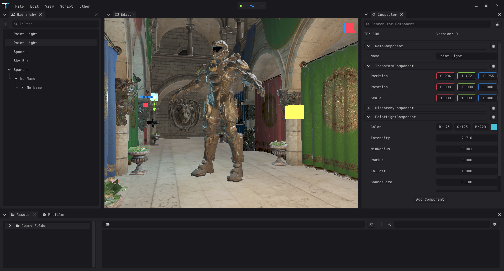Collapse the TransformComponent section
This screenshot has width=504, height=271.
369,66
